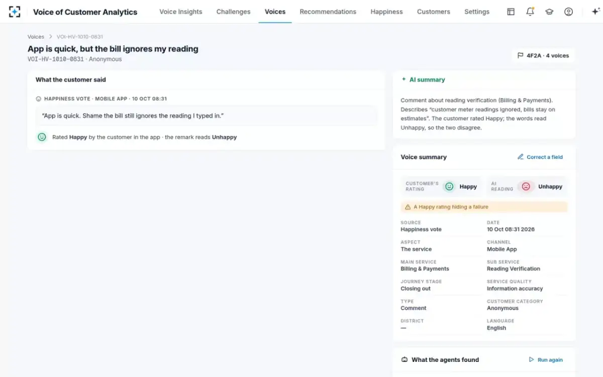Open the Challenges tab
603x377 pixels.
click(234, 12)
